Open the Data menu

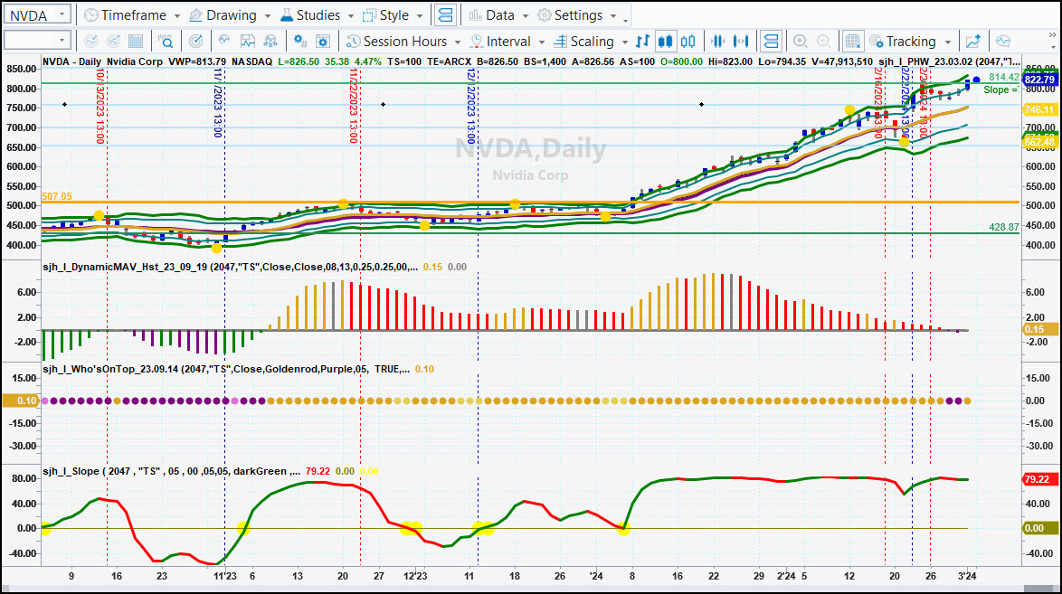click(x=498, y=14)
